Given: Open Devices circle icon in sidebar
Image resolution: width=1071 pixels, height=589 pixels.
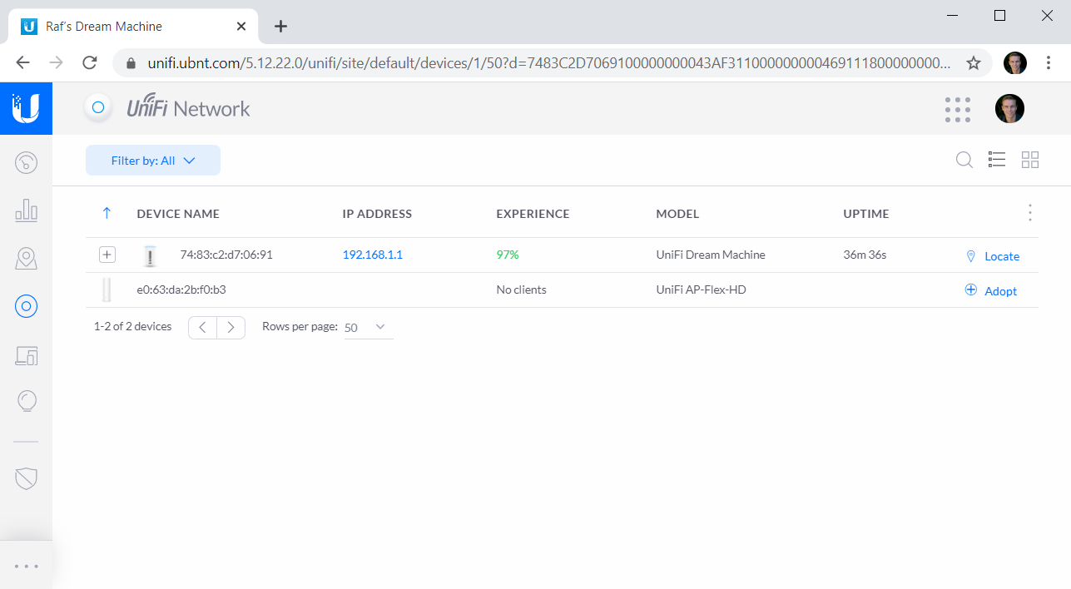Looking at the screenshot, I should [26, 307].
